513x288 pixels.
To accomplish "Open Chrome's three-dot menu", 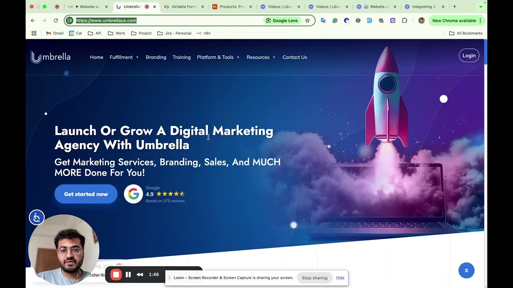I will [x=480, y=20].
